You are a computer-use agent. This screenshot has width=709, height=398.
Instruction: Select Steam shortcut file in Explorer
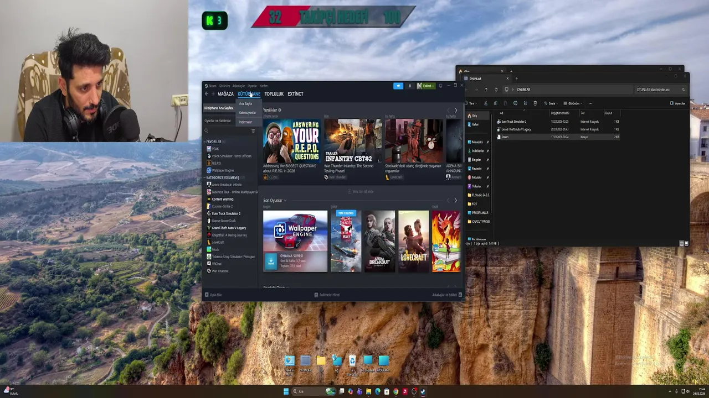[x=558, y=137]
